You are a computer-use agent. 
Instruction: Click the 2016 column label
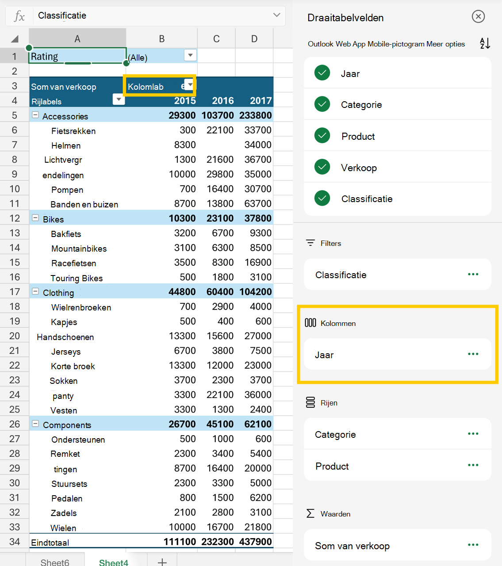223,100
